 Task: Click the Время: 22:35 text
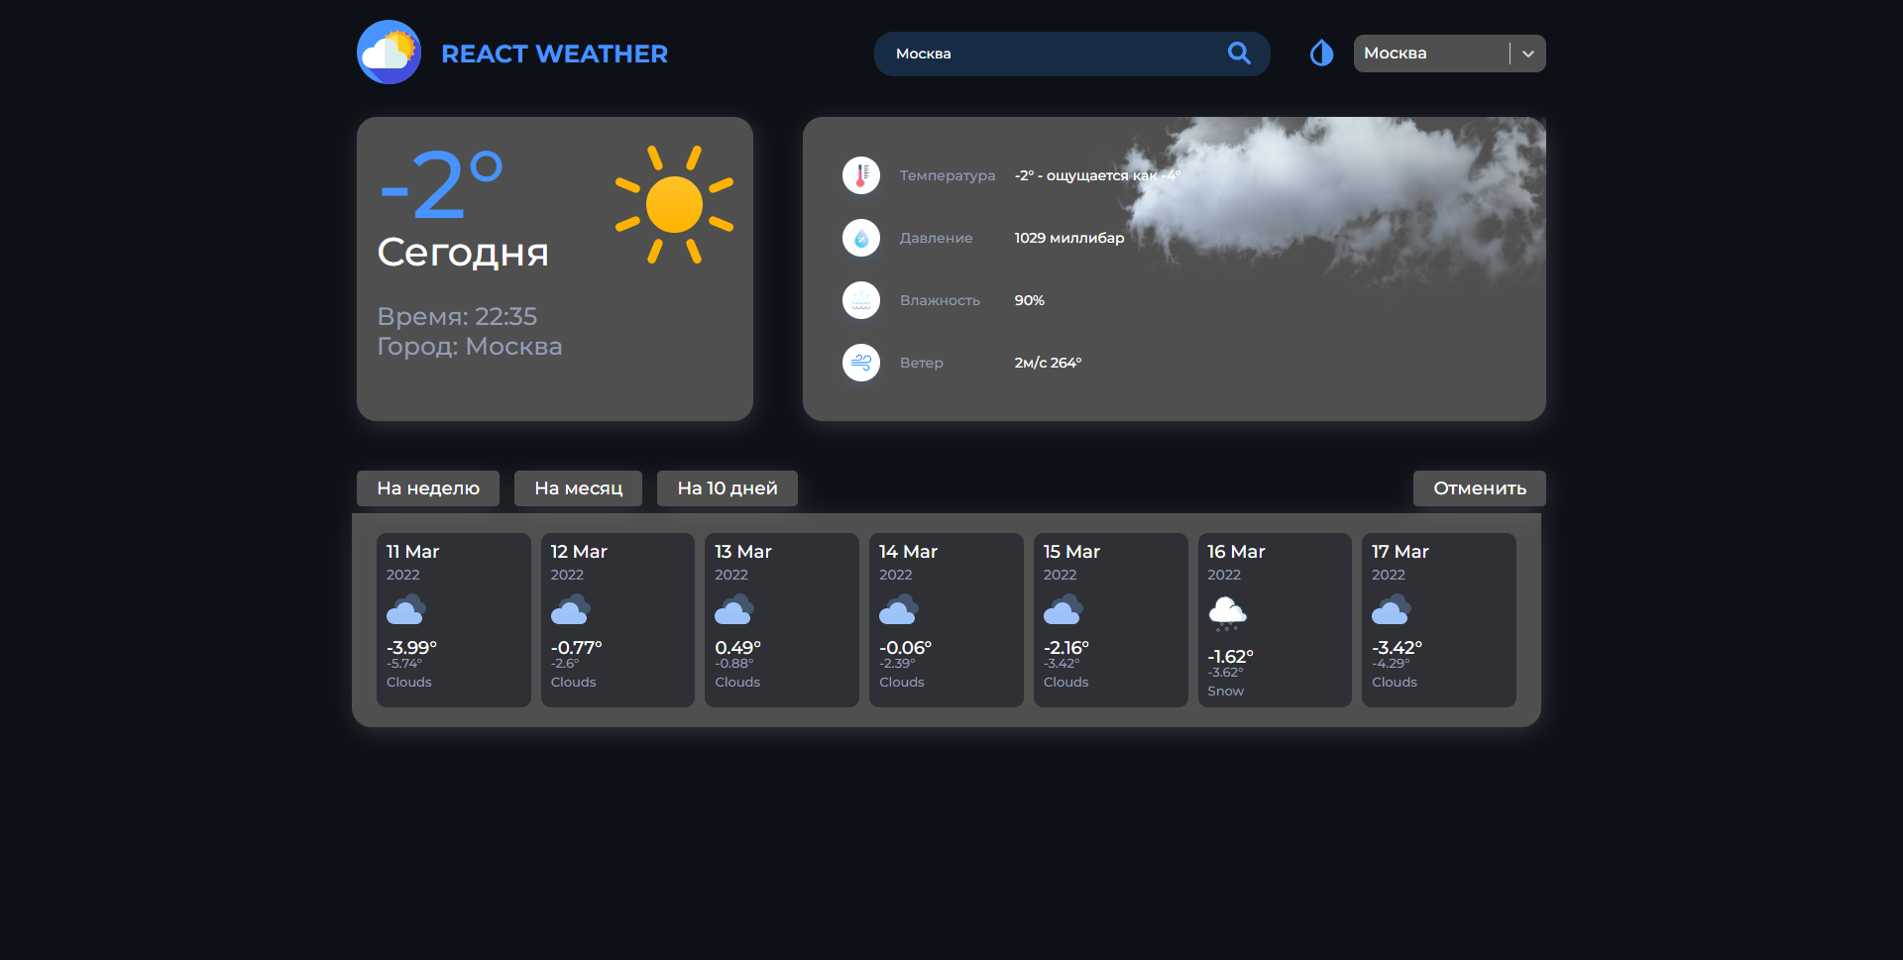(457, 316)
